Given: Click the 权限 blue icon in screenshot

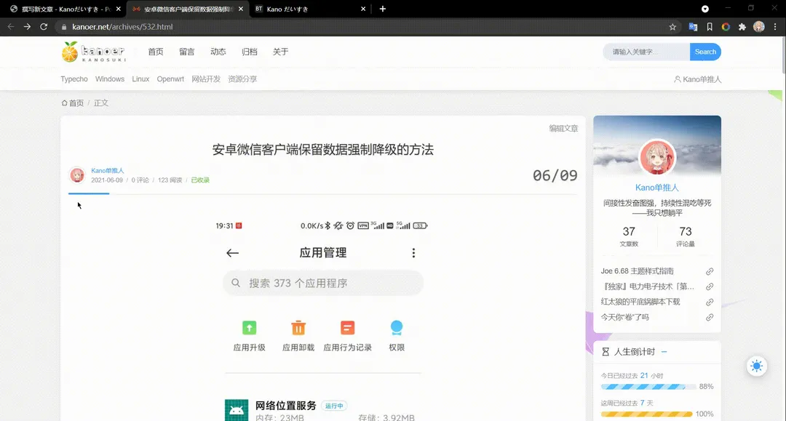Looking at the screenshot, I should [397, 328].
